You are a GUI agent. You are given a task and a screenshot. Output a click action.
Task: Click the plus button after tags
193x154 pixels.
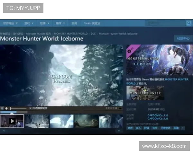point(183,128)
